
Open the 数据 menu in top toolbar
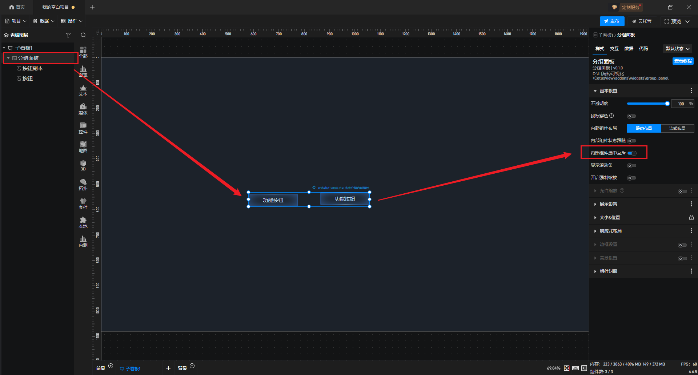coord(44,21)
